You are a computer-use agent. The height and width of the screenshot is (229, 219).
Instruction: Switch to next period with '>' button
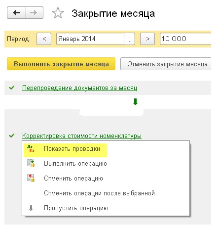click(147, 39)
